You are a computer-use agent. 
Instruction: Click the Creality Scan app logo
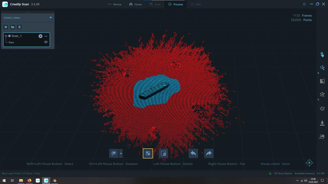pos(5,4)
